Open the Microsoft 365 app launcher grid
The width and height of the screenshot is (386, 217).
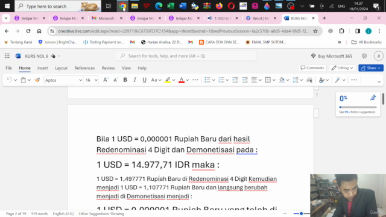click(7, 56)
